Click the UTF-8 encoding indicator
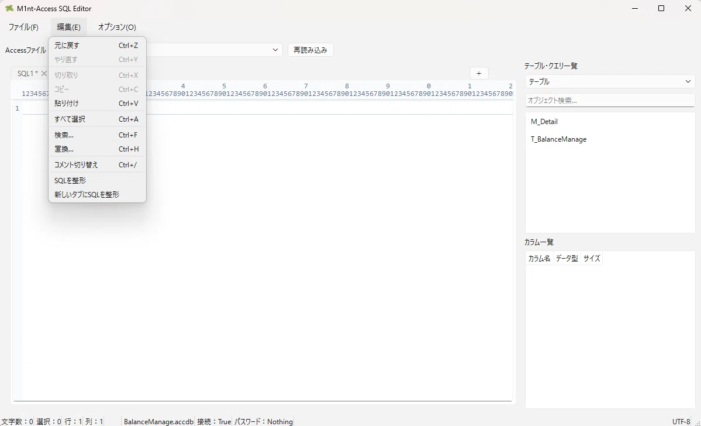This screenshot has width=701, height=426. [x=681, y=421]
